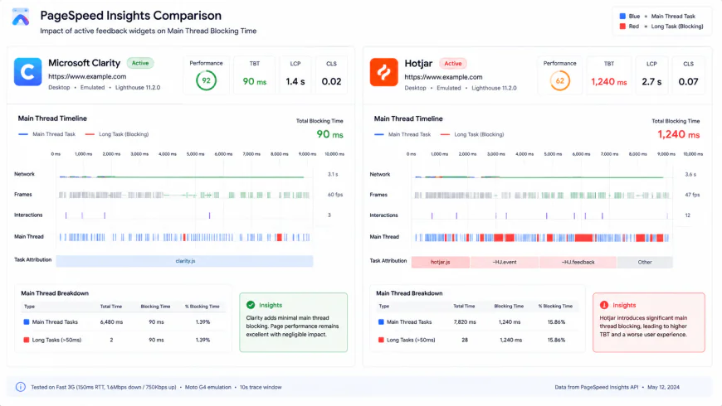This screenshot has height=406, width=722.
Task: Click Clarity Main Thread Tasks total 6,480 ms
Action: coord(111,321)
